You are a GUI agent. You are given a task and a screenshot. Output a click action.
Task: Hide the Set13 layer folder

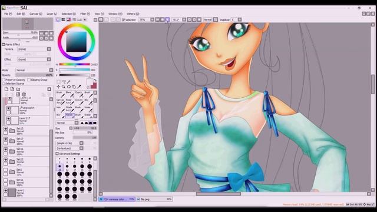pos(5,129)
